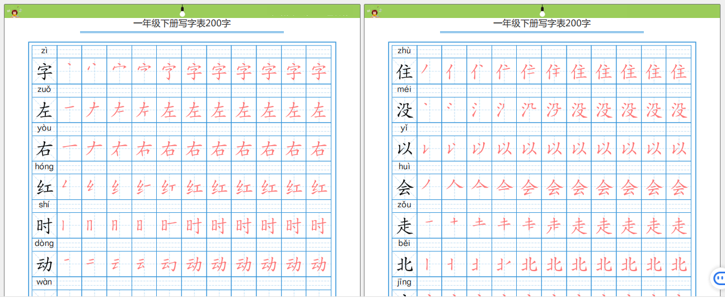Click the hanging light bulb on left page

tap(182, 11)
